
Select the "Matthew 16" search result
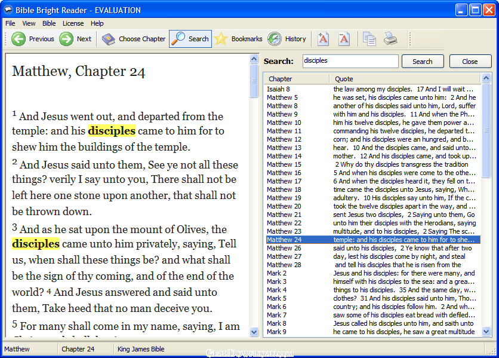point(373,173)
